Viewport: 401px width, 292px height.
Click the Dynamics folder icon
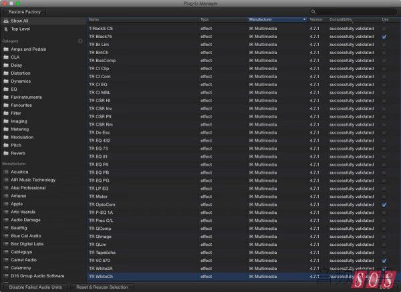tap(6, 81)
